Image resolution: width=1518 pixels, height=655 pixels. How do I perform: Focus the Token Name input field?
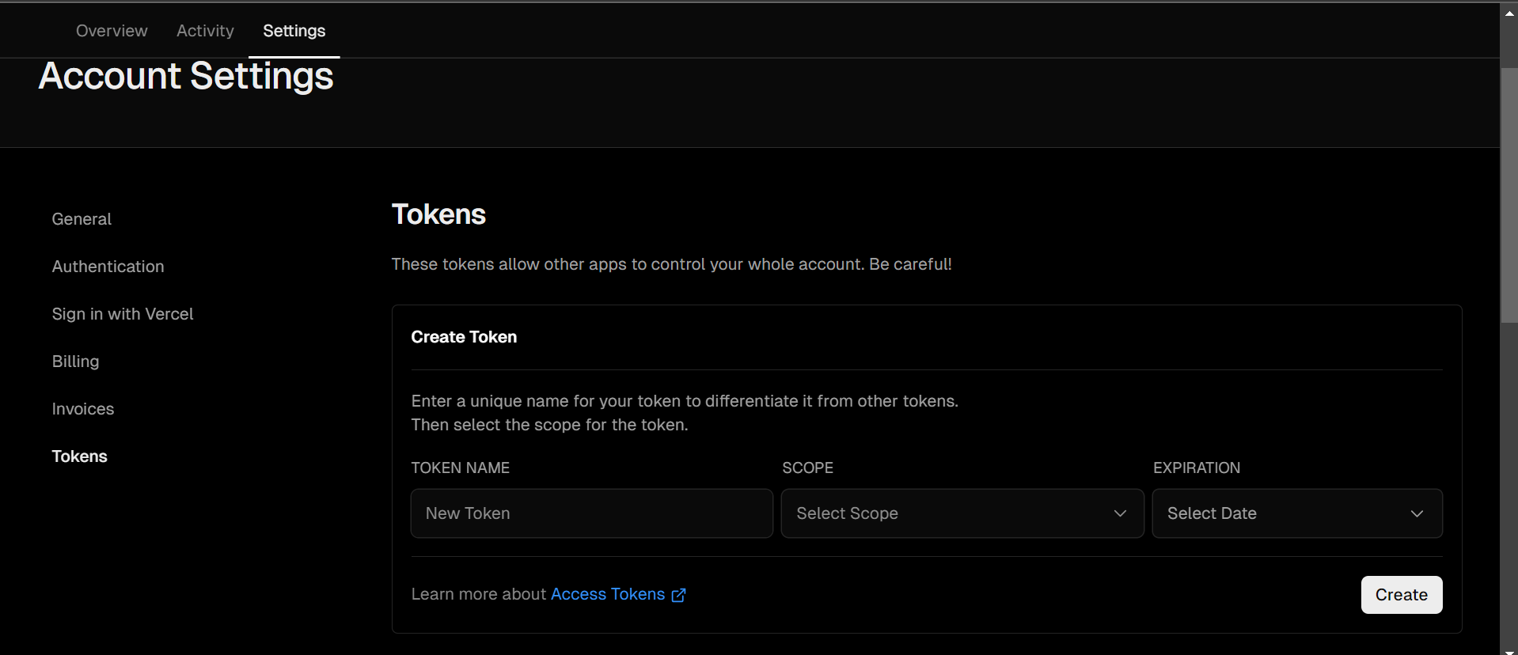click(591, 513)
